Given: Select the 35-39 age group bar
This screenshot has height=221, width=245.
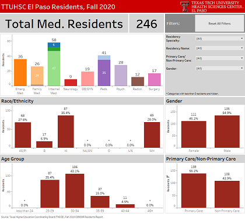Looking at the screenshot, I should (x=100, y=202).
